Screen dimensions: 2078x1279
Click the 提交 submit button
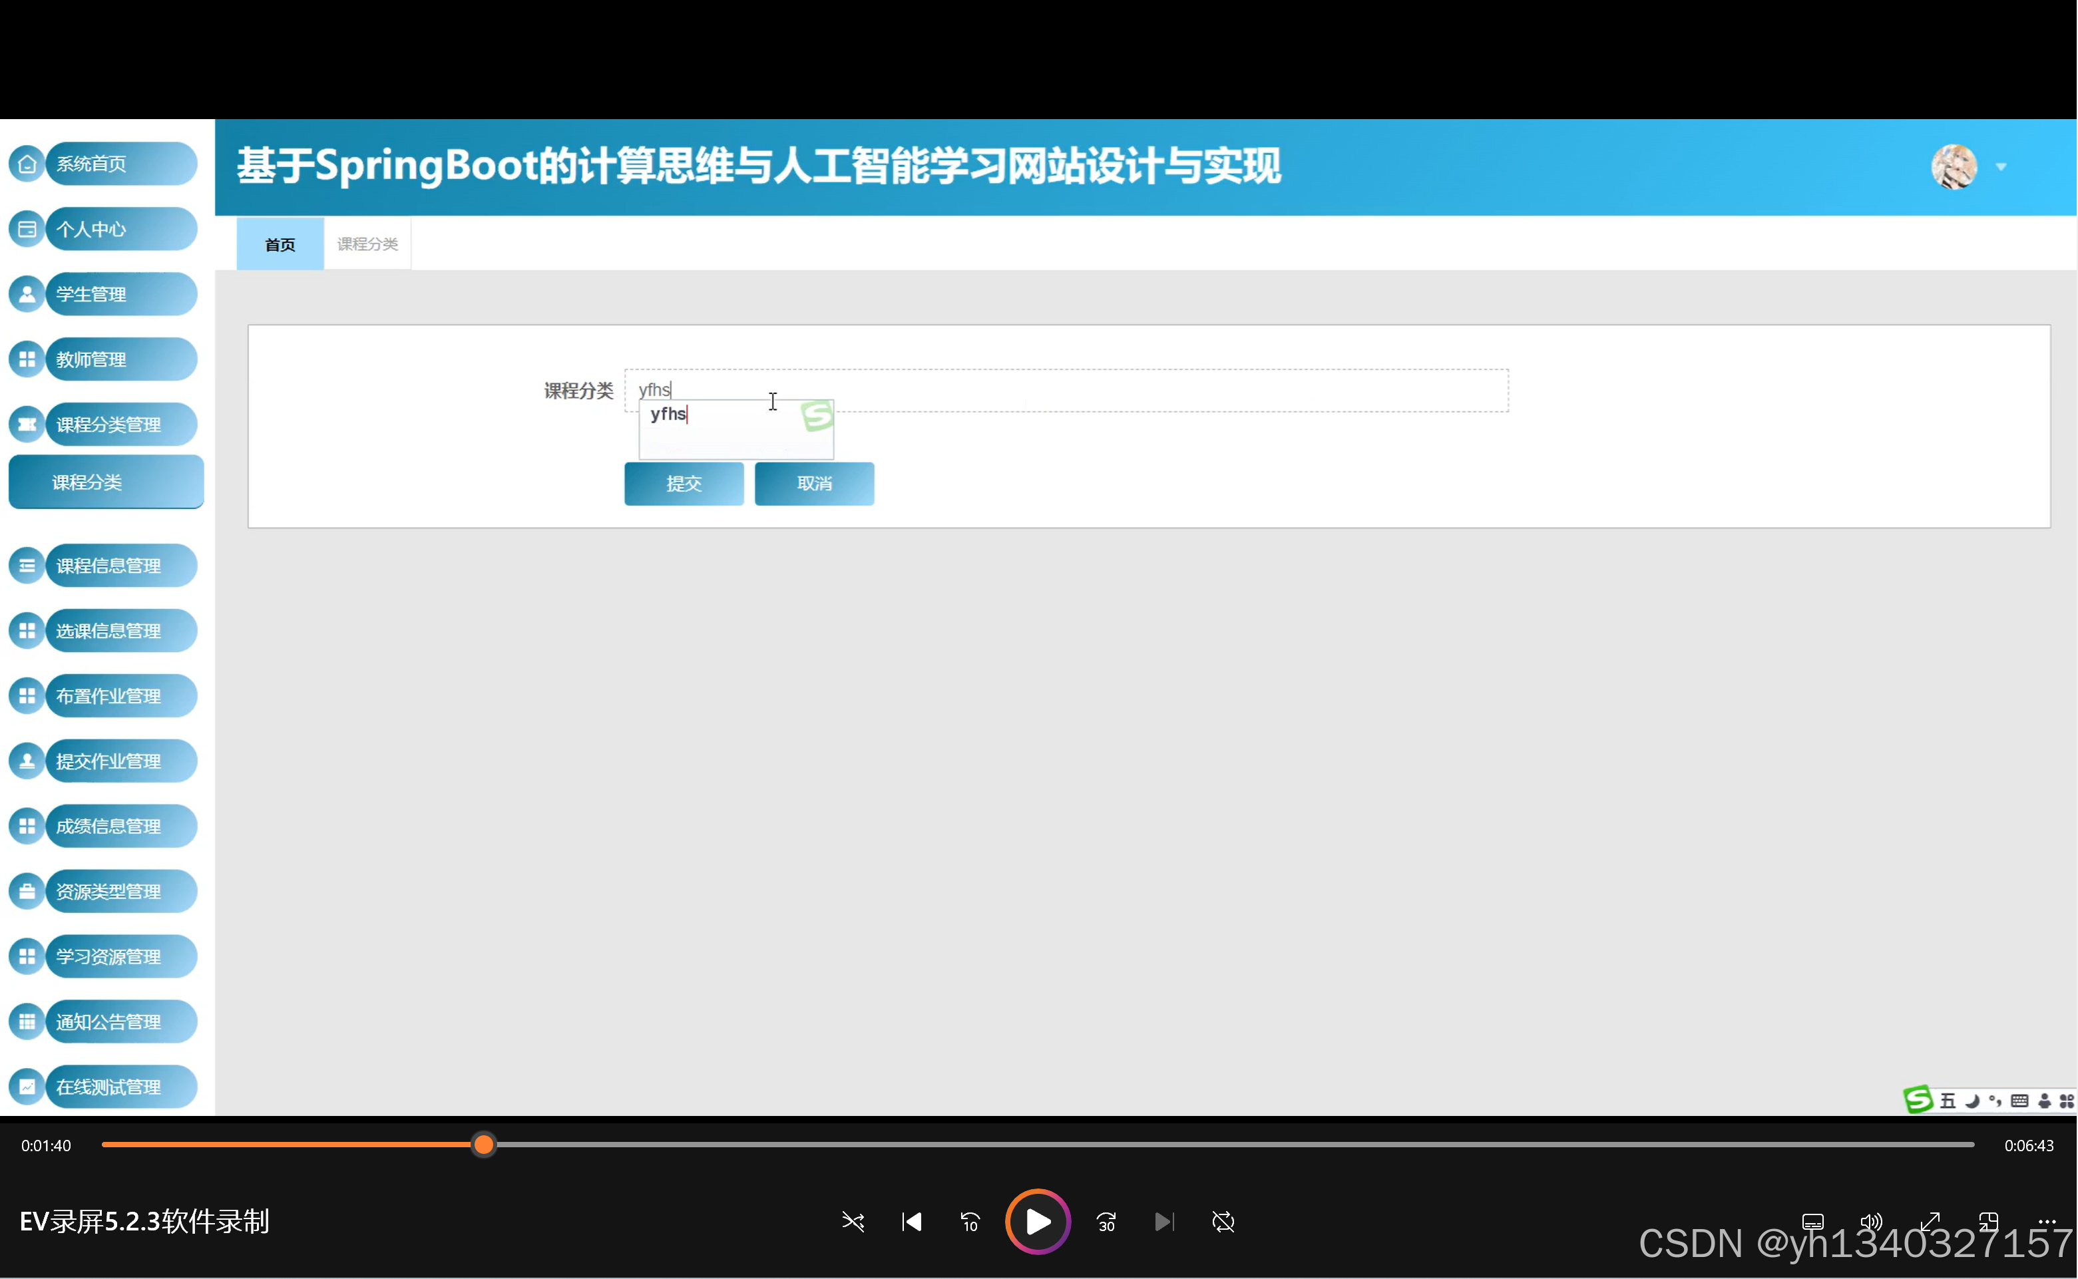pos(684,484)
